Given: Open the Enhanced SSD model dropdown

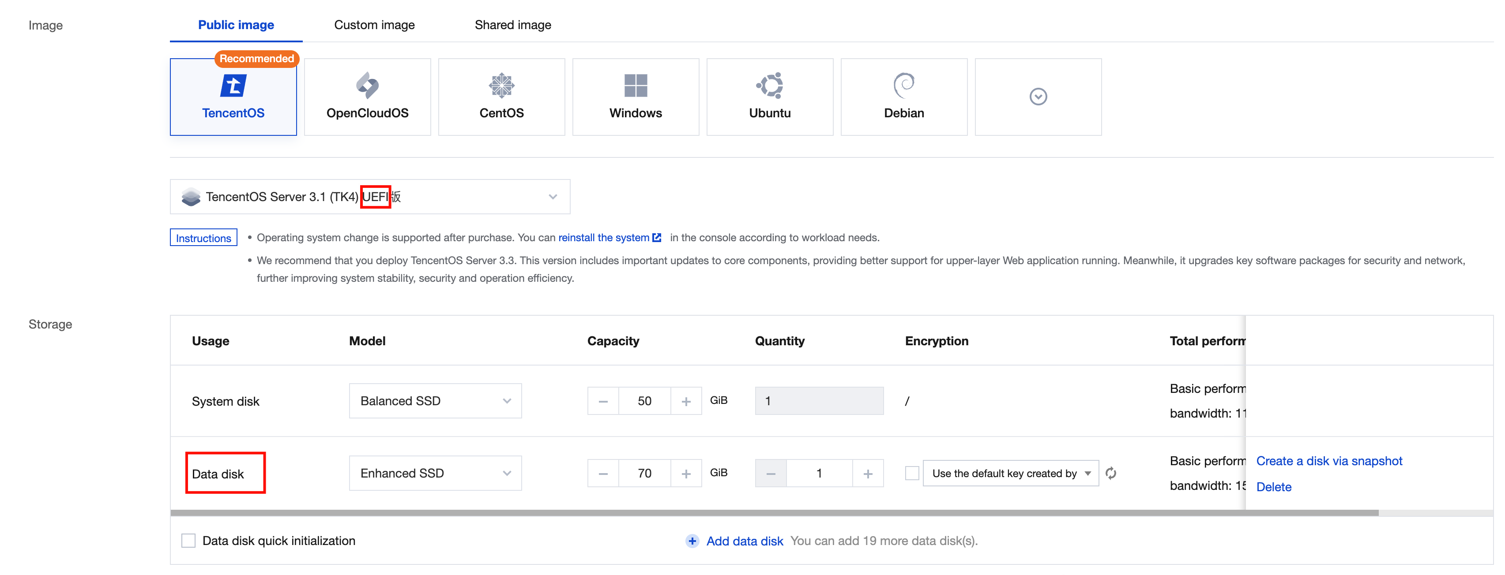Looking at the screenshot, I should click(435, 474).
